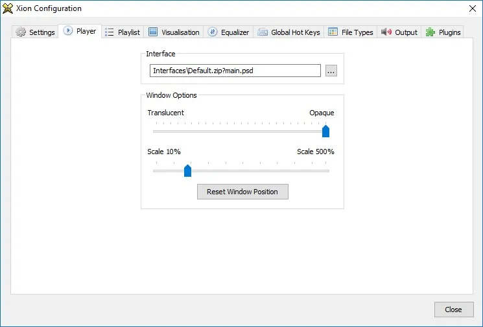Screen dimensions: 483x327
Task: Click the grid icon on the File Types tab
Action: coord(333,32)
